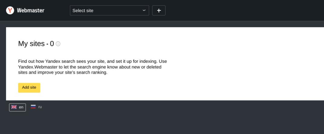Switch language to English (en)
This screenshot has height=134, width=324.
(x=17, y=107)
